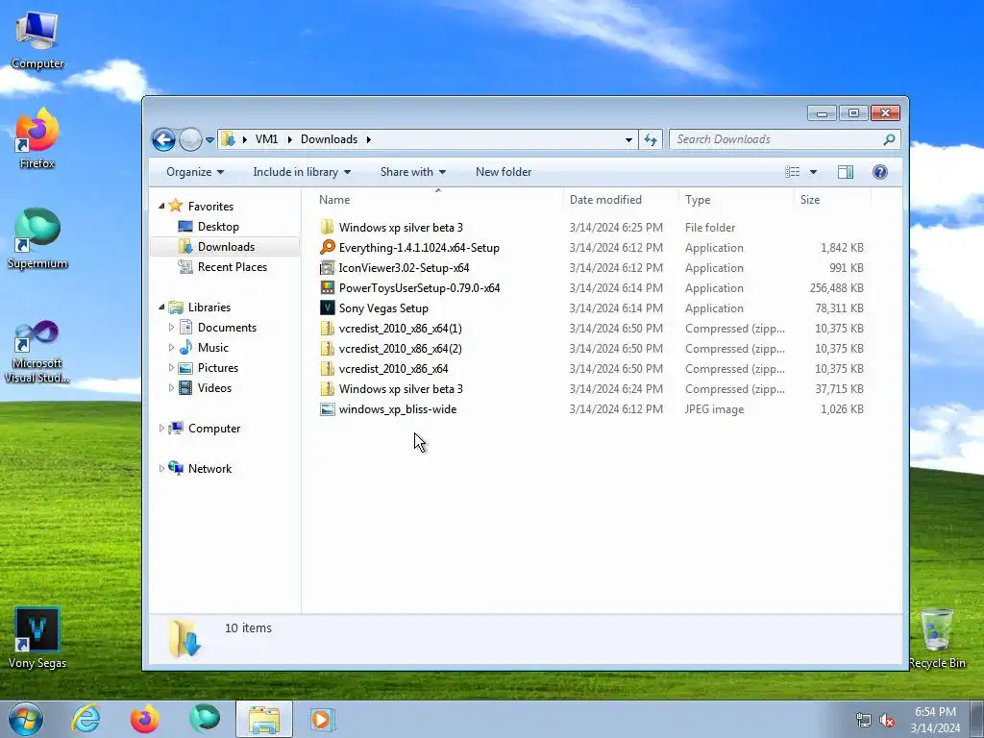Viewport: 984px width, 738px height.
Task: Open the recent pages dropdown arrow
Action: [x=209, y=140]
